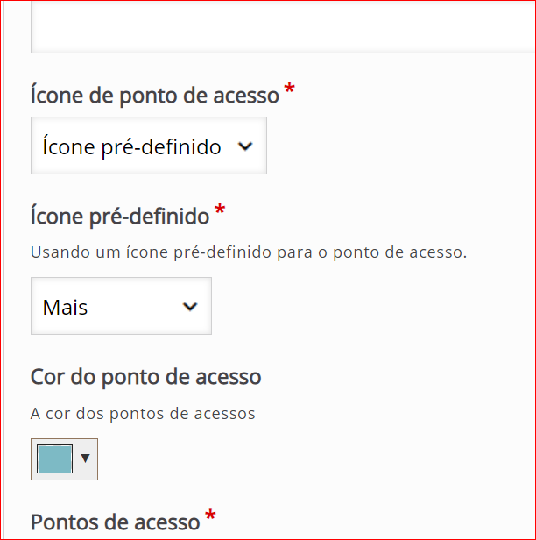Screen dimensions: 536x540
Task: Click the teal color swatch
Action: click(54, 459)
